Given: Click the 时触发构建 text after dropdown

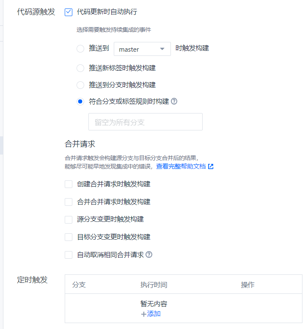Looking at the screenshot, I should click(x=192, y=48).
